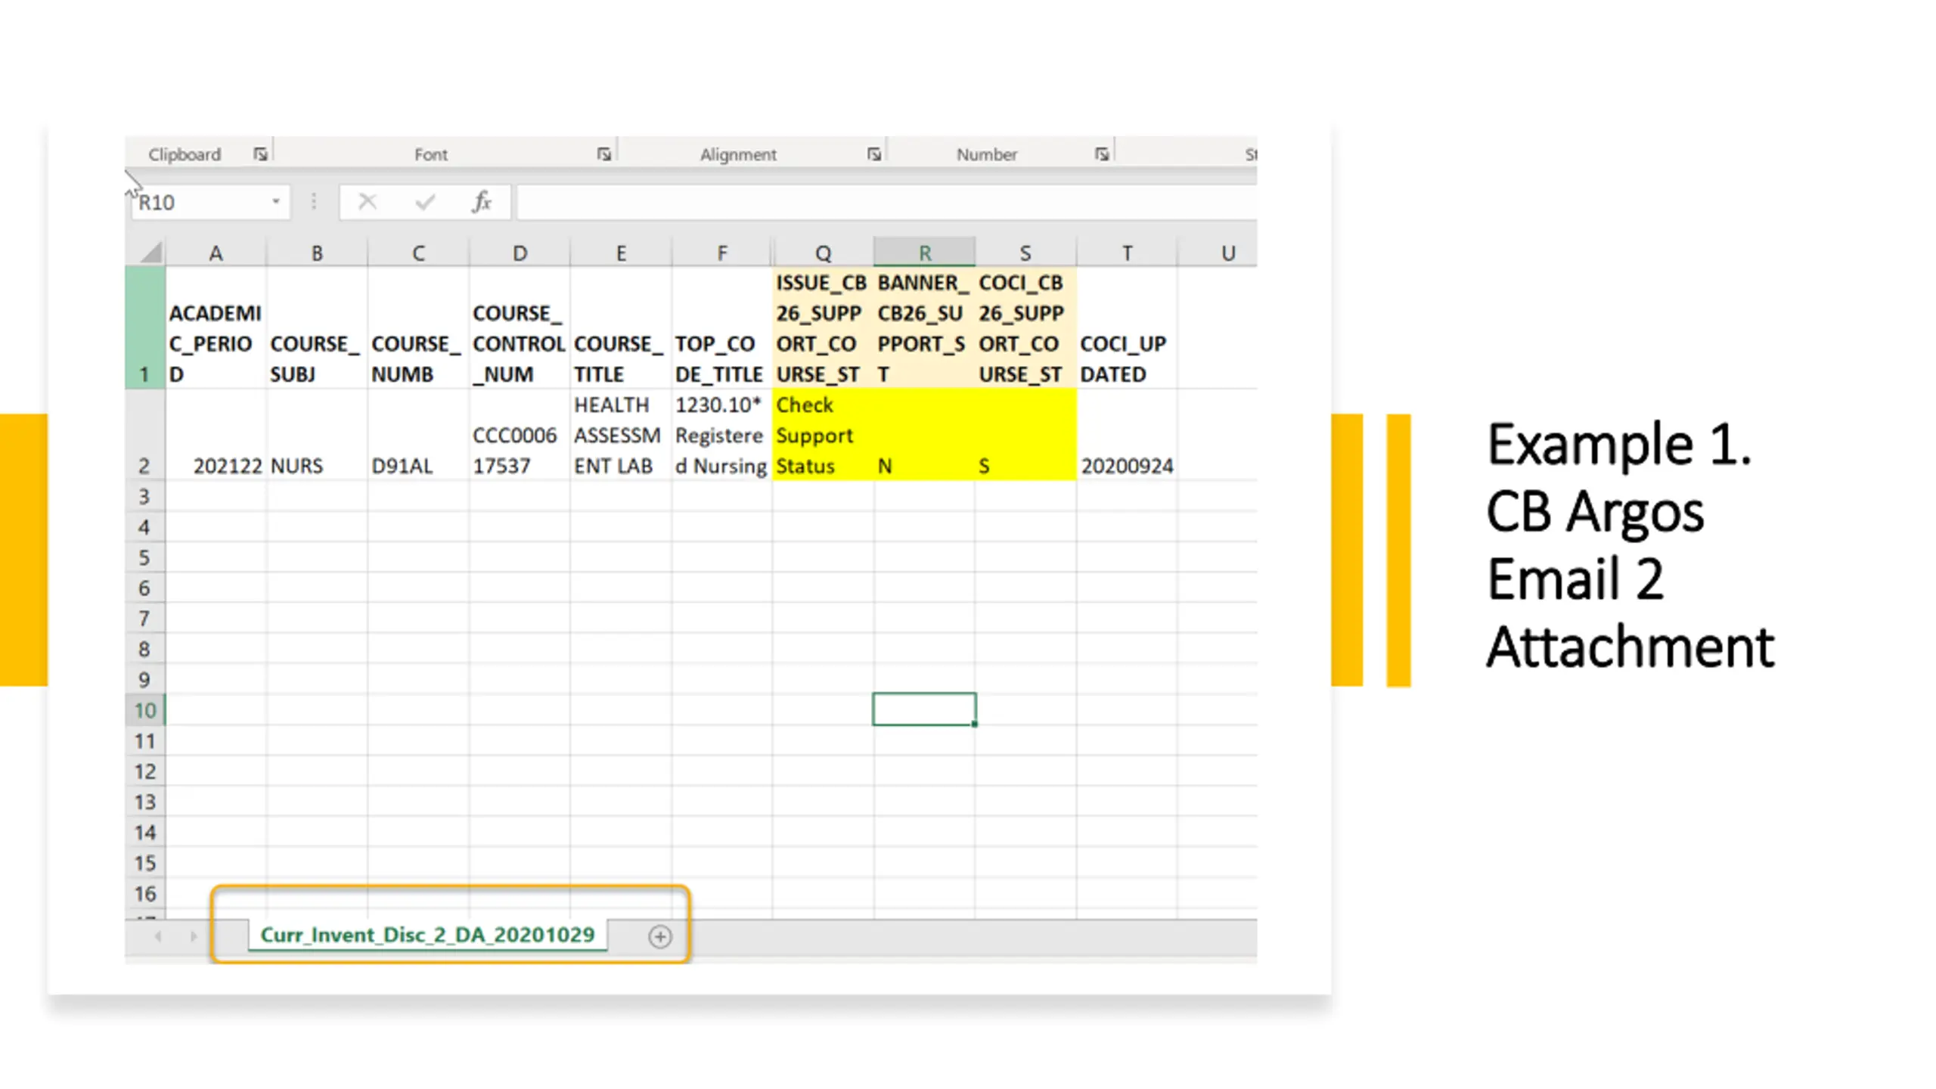This screenshot has height=1089, width=1936.
Task: Select all cells with corner triangle
Action: point(150,252)
